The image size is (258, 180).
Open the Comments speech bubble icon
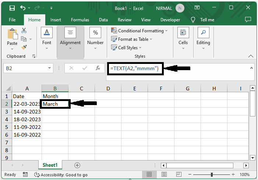(248, 19)
